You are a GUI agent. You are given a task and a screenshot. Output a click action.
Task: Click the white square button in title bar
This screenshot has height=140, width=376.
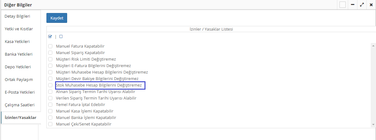[x=343, y=5]
